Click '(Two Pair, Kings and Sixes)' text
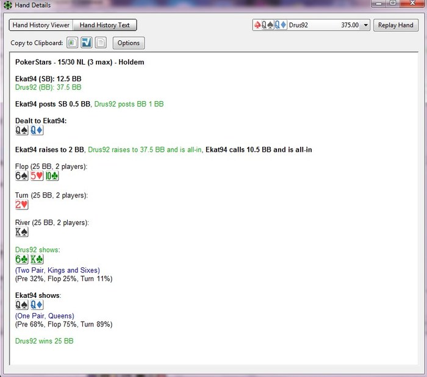The image size is (427, 377). [57, 270]
